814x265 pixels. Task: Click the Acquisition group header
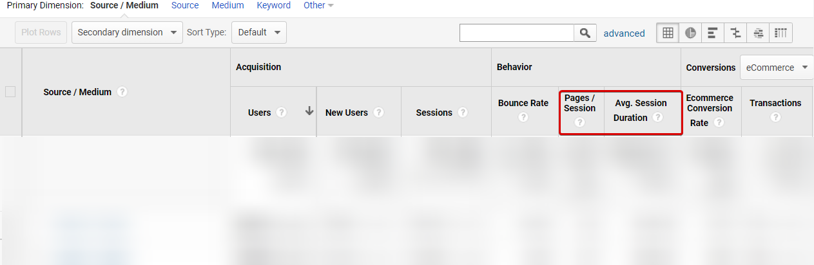[x=258, y=67]
